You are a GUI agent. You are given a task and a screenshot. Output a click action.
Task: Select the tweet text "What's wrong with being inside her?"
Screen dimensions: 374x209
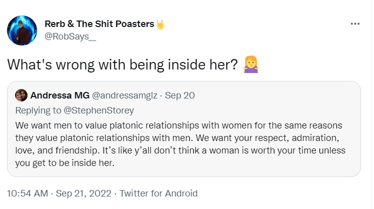click(122, 64)
